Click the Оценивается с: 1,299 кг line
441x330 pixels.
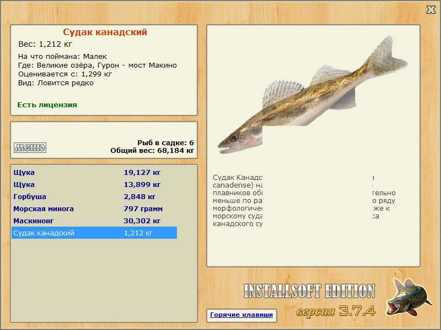click(65, 74)
